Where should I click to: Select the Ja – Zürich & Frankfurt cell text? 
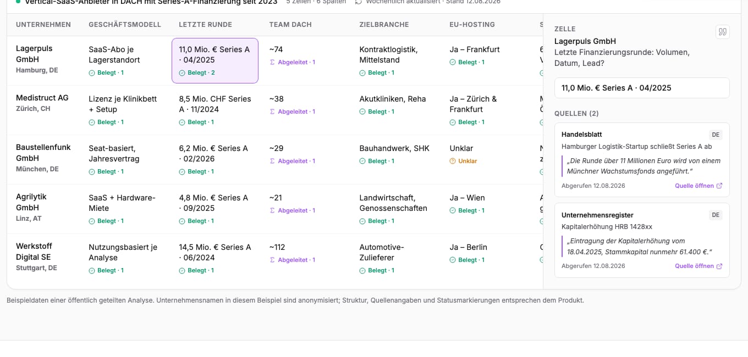tap(474, 104)
